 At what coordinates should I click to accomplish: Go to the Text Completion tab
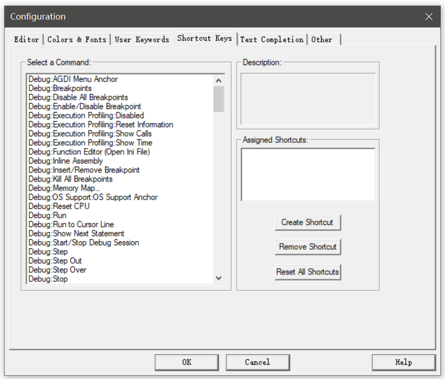pyautogui.click(x=272, y=40)
